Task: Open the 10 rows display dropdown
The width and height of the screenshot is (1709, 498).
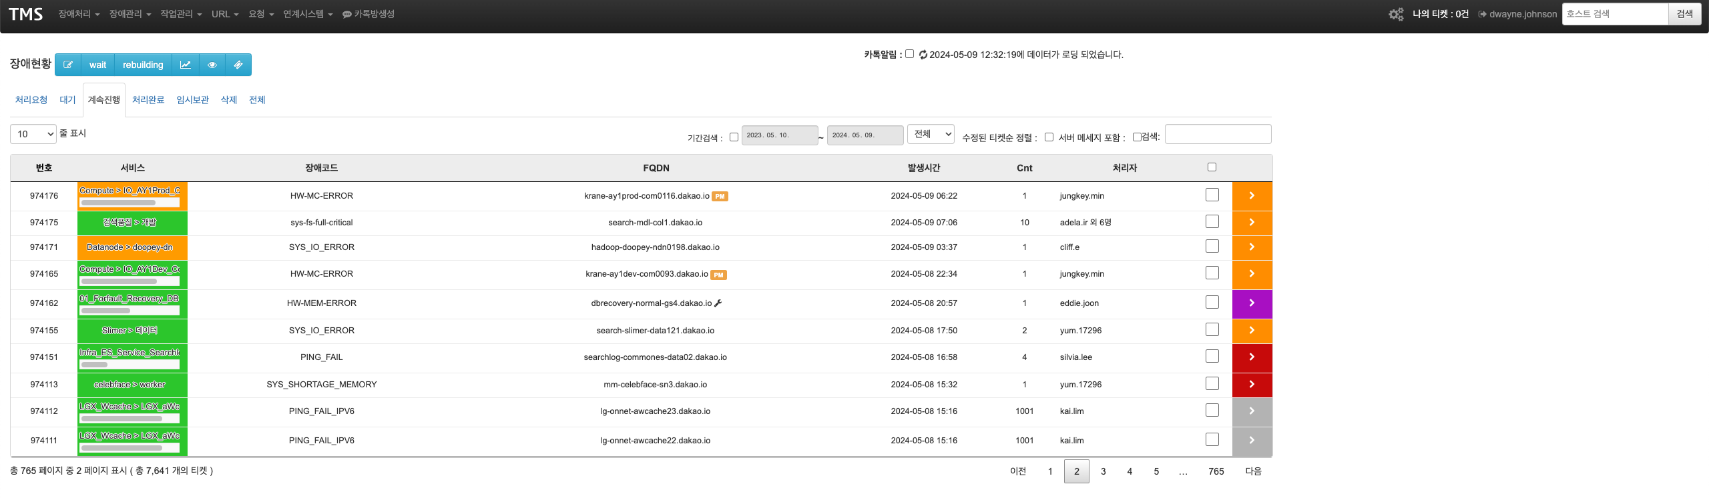Action: pyautogui.click(x=33, y=134)
